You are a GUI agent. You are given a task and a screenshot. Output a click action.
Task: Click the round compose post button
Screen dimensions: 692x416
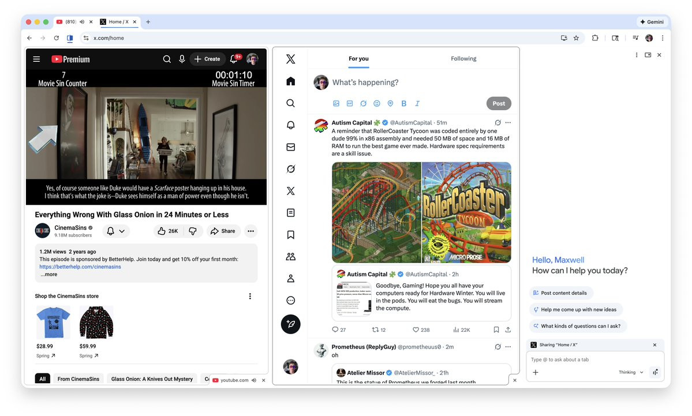[x=290, y=324]
